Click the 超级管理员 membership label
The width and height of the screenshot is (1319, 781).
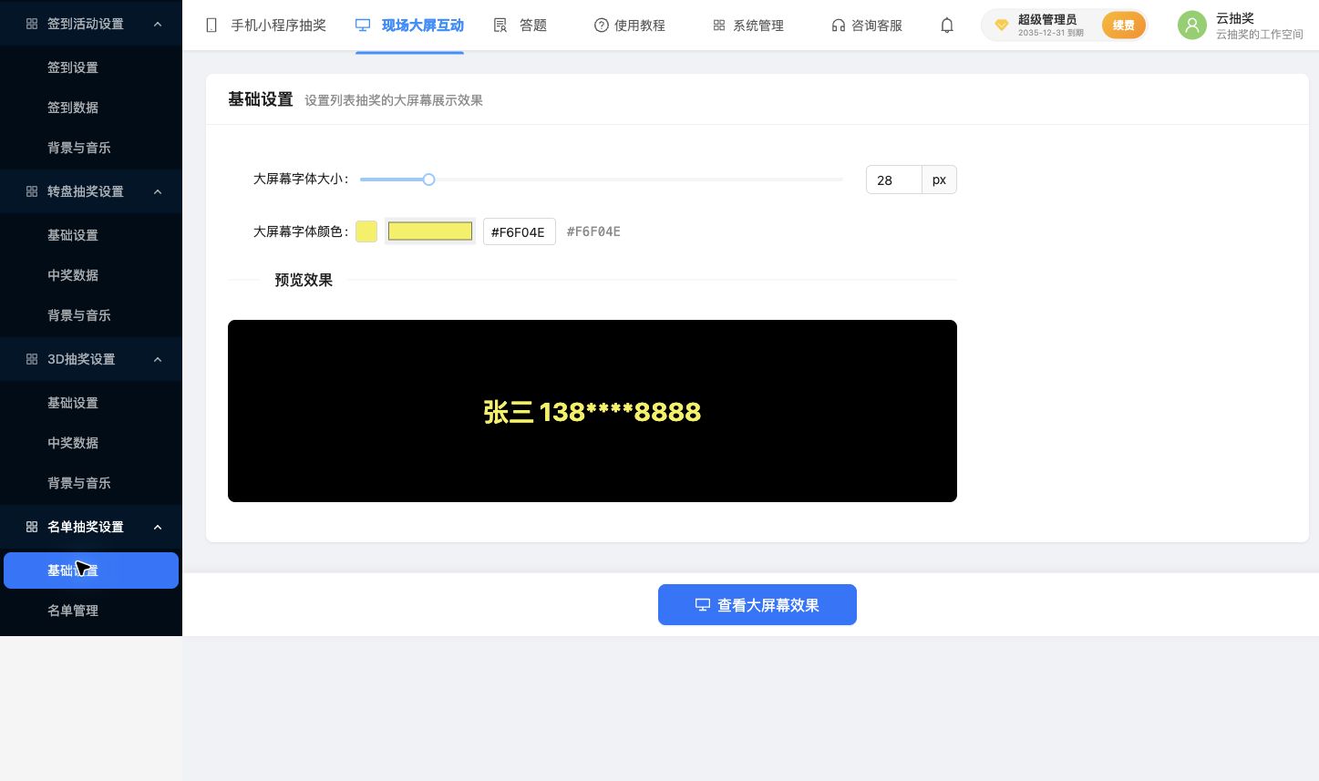coord(1047,19)
